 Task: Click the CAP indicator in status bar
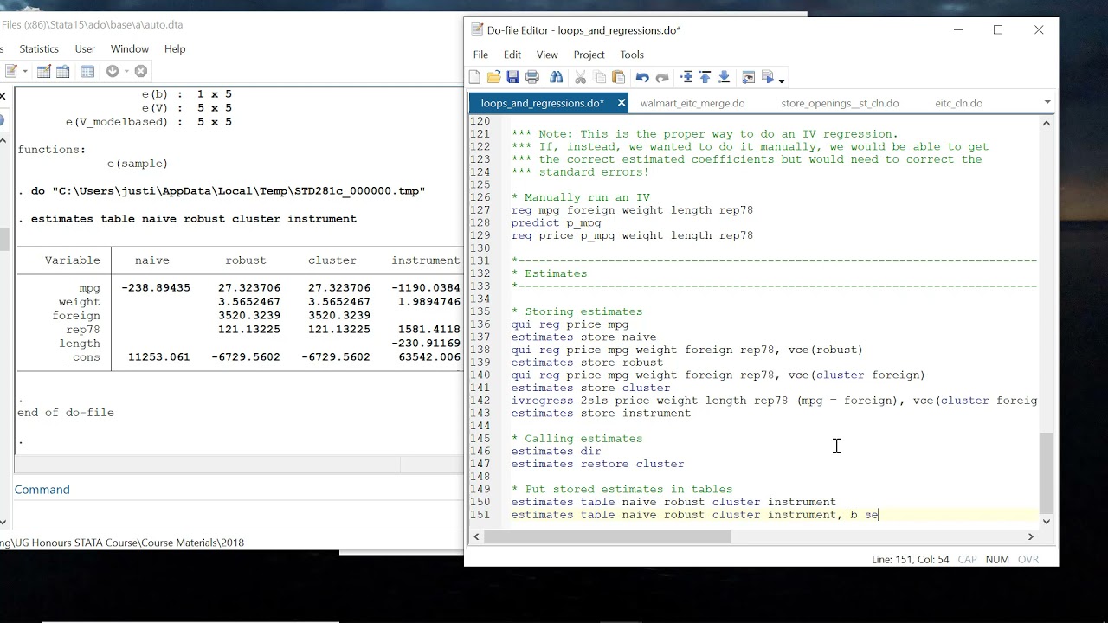(968, 560)
